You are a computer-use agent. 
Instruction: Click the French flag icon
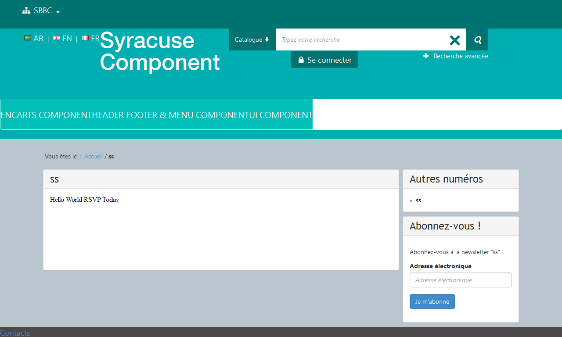[85, 38]
